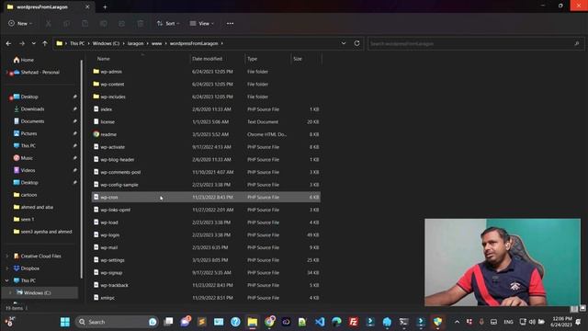
Task: Open Sublime Text from the taskbar
Action: coord(202,322)
